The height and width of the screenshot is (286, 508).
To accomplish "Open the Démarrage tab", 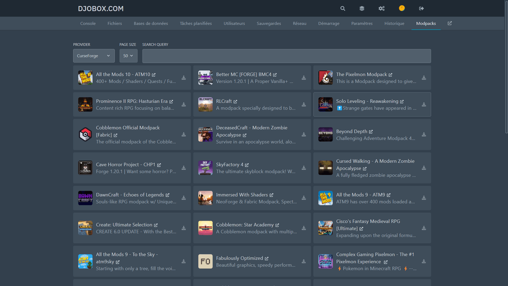I will (329, 24).
